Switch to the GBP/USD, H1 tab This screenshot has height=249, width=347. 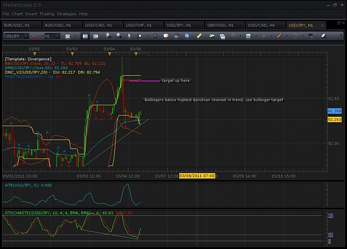tap(225, 25)
